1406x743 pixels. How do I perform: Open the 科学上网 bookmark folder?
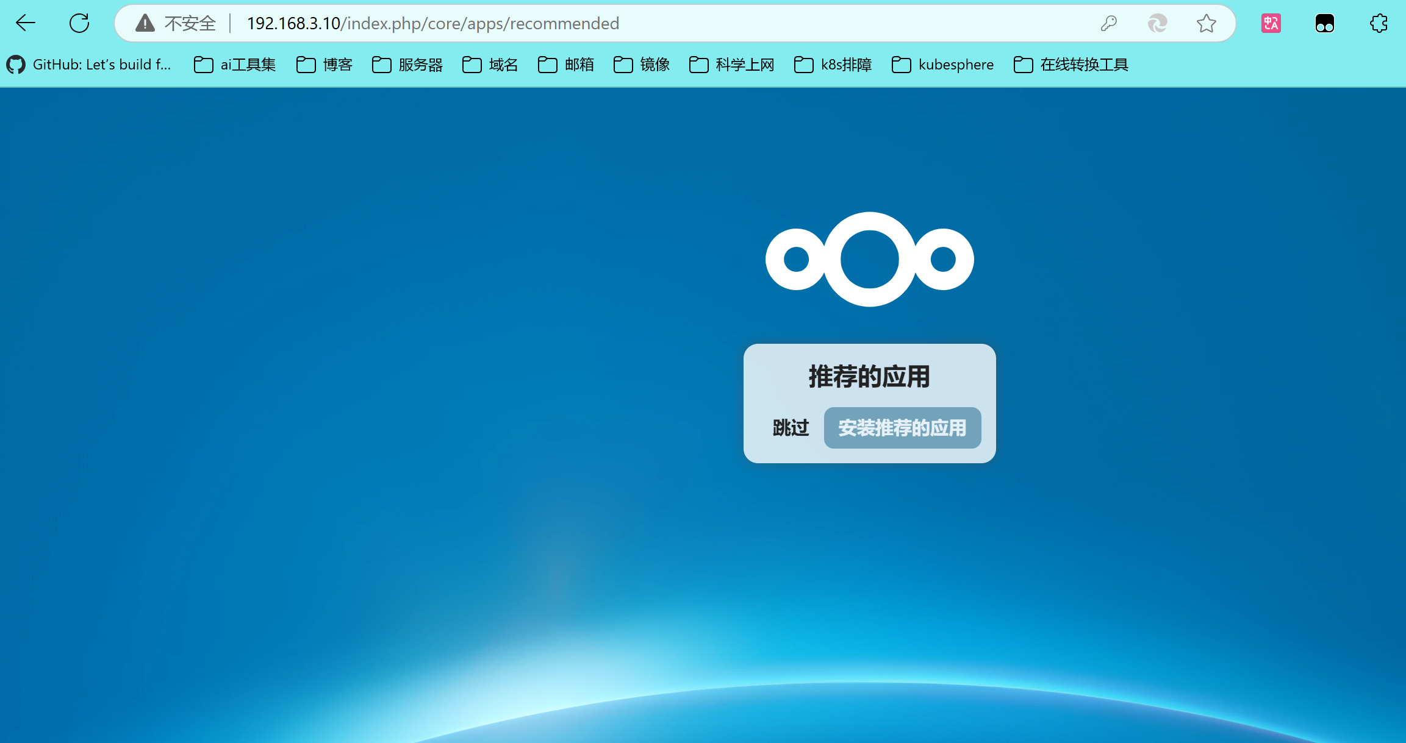(x=732, y=65)
